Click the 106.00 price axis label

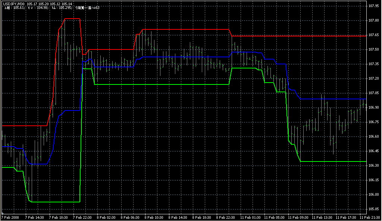[374, 194]
